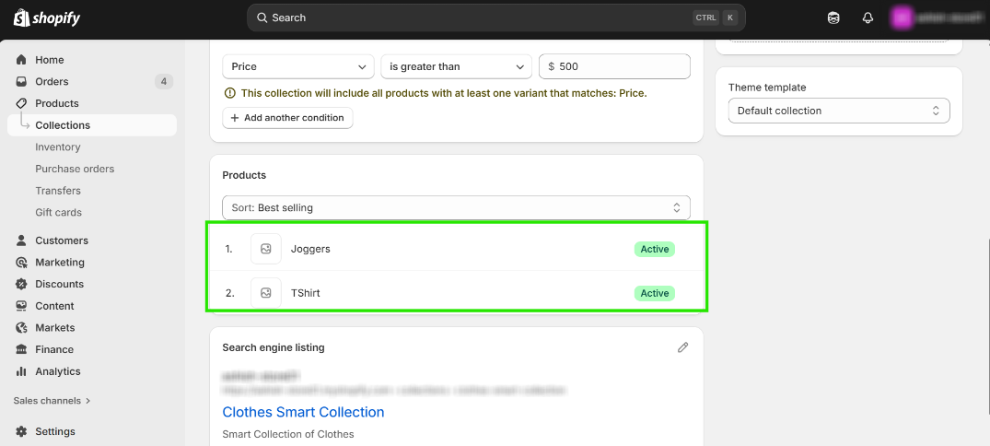Image resolution: width=990 pixels, height=446 pixels.
Task: Expand the Theme template Default collection dropdown
Action: tap(838, 111)
